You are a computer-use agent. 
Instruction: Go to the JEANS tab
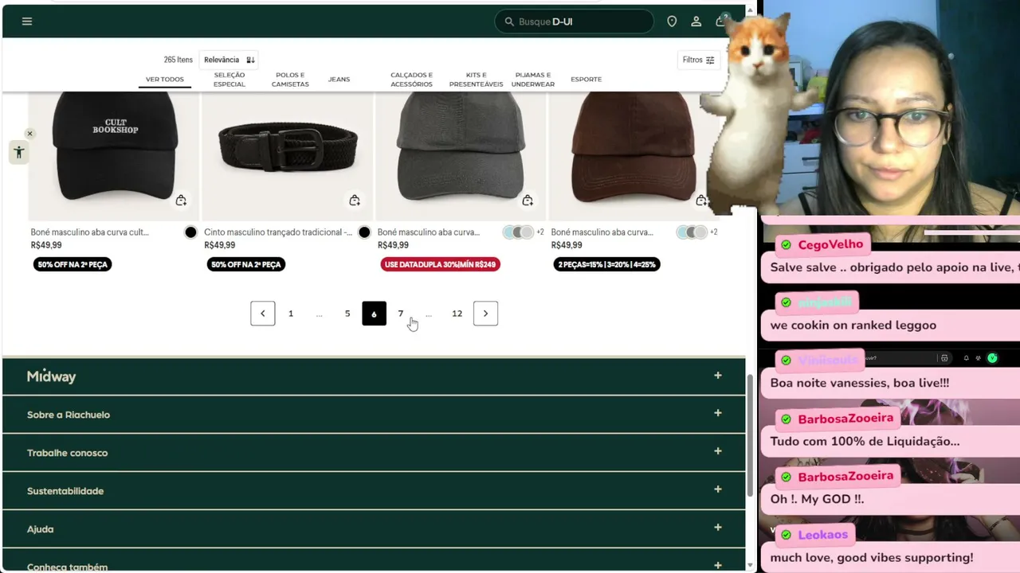339,80
